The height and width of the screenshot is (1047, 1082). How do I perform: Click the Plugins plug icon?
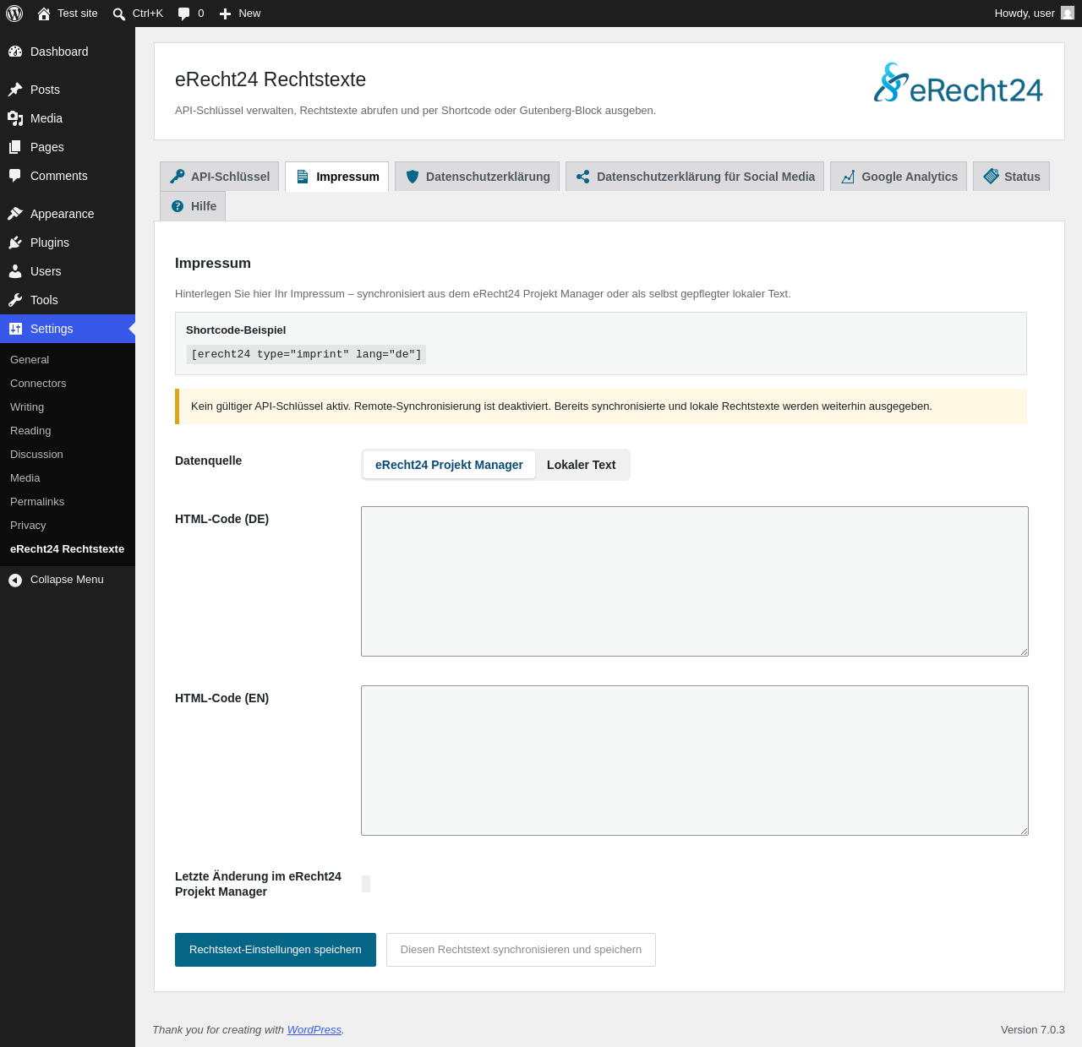[x=15, y=243]
